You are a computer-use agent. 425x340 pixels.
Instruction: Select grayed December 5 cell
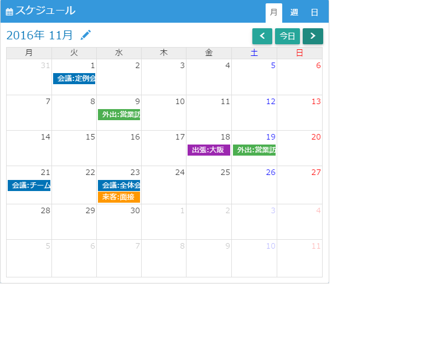[29, 259]
